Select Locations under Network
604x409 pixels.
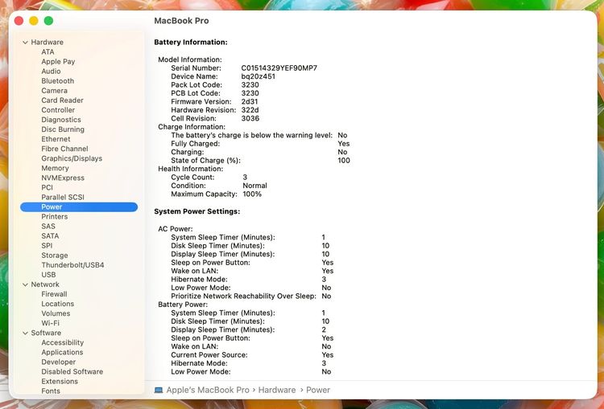click(x=58, y=304)
